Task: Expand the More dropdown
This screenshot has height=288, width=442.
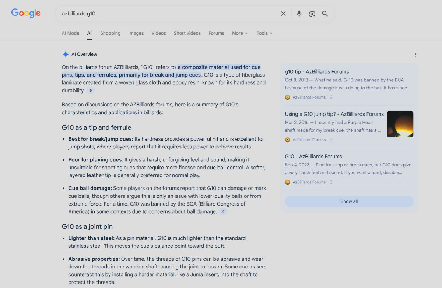Action: [x=240, y=33]
